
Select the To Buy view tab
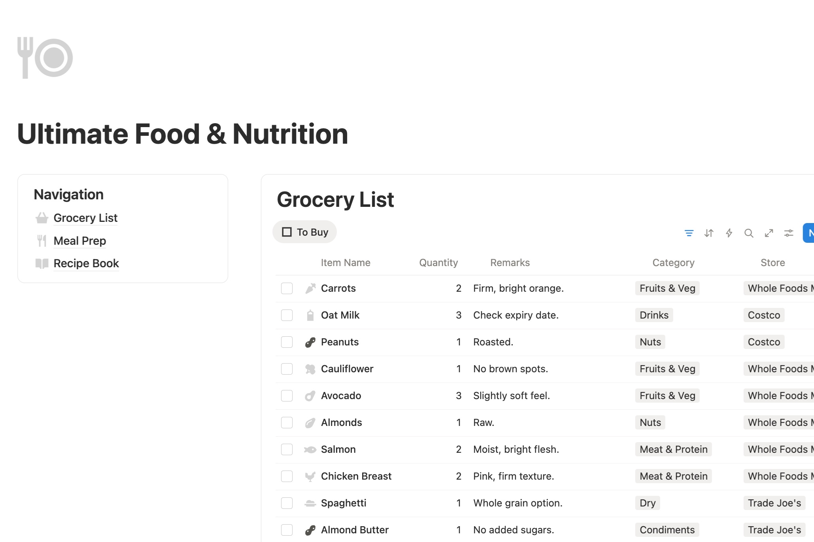pos(305,232)
